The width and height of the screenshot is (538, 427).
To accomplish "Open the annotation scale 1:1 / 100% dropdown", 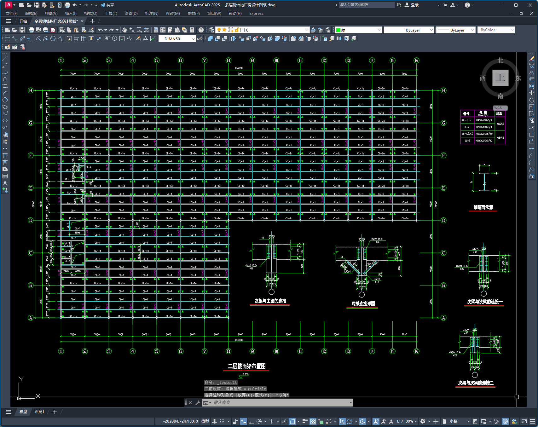I will pos(407,421).
